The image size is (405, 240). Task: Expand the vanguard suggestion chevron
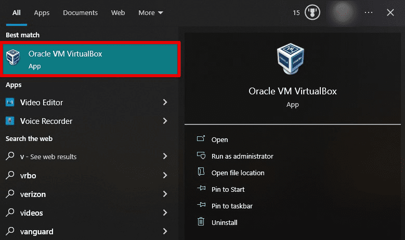point(165,231)
